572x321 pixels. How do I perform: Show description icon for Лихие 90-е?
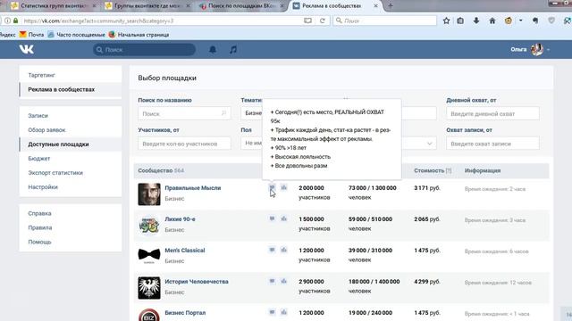(x=272, y=218)
